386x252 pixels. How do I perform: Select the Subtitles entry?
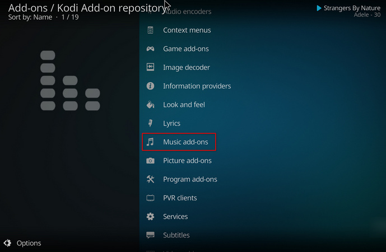[x=176, y=235]
